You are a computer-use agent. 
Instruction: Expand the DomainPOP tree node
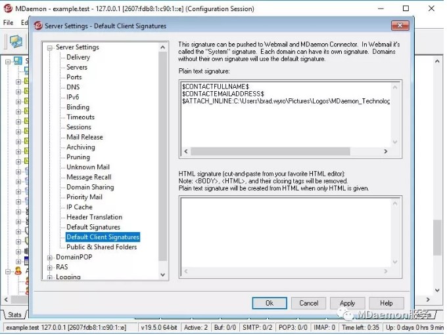pyautogui.click(x=49, y=258)
